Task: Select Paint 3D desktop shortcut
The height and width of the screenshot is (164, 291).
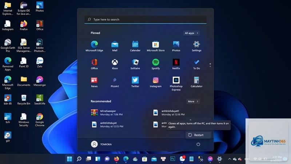Action: [24, 63]
